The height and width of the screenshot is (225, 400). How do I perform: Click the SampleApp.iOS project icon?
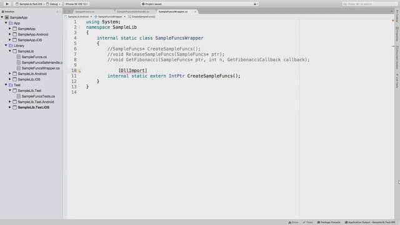pos(14,40)
